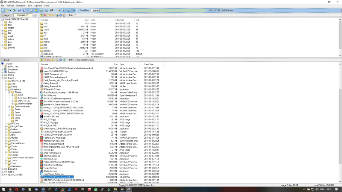Click the refresh icon in Local pane toolbar
The height and width of the screenshot is (192, 342).
pos(64,60)
